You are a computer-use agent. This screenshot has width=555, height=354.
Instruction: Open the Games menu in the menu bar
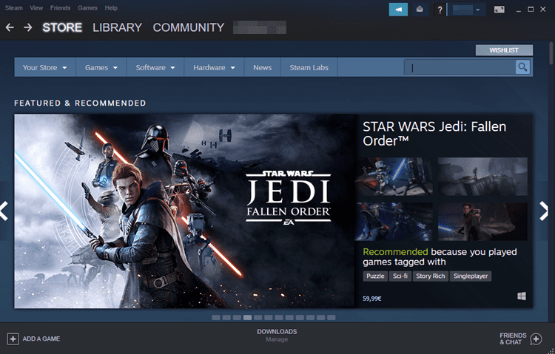tap(87, 8)
